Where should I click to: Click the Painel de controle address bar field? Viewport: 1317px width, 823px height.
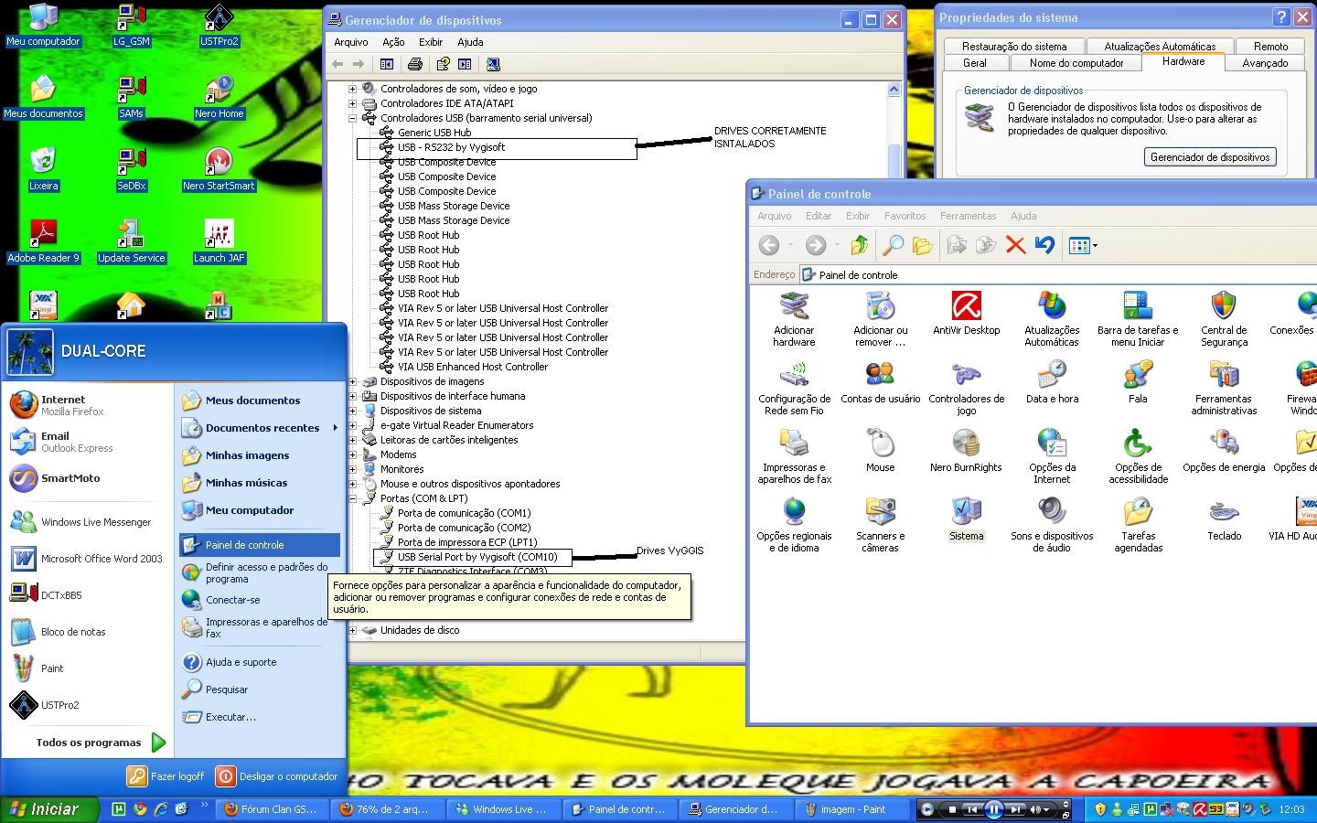pyautogui.click(x=1058, y=274)
